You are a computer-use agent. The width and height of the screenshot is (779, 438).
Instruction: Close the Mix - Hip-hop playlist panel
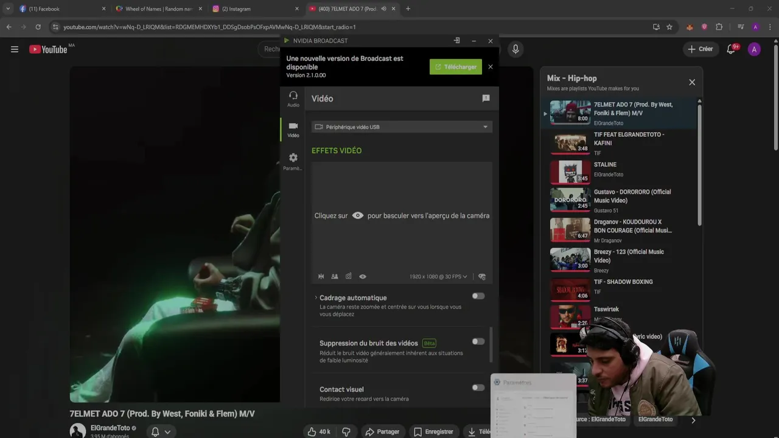pos(692,82)
